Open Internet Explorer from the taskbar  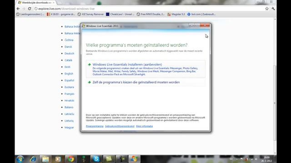[33, 159]
